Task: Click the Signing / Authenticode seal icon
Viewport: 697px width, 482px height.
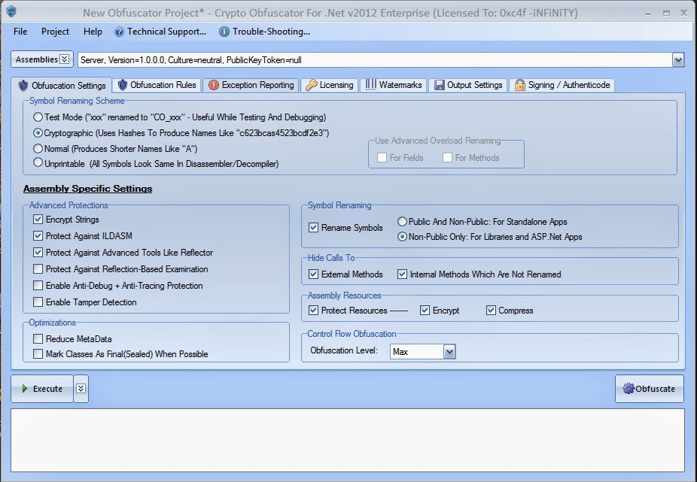Action: click(518, 85)
